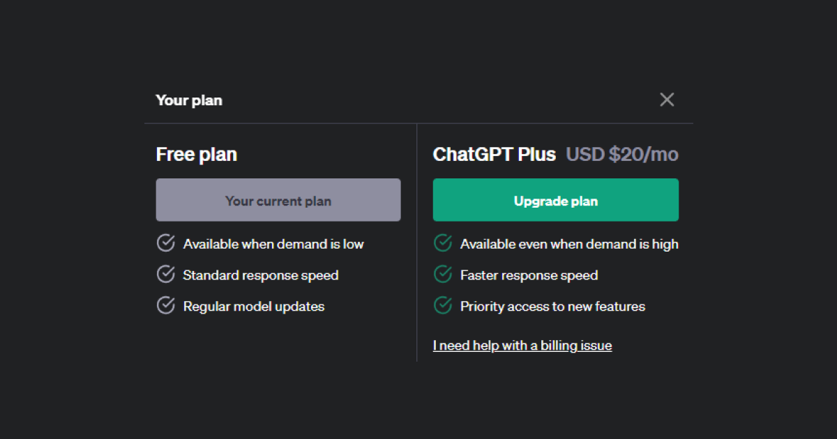Select the Faster response speed text
Screen dimensions: 837x439
(x=529, y=275)
